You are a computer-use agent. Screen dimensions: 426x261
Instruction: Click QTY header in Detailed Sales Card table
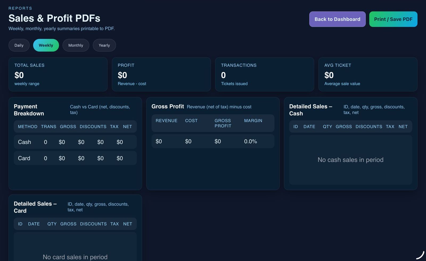click(52, 224)
